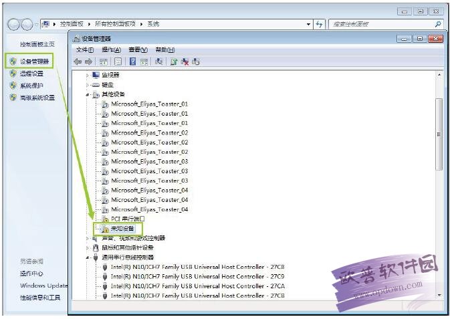
Task: Click the USB plug icon for controller 27C8
Action: (x=105, y=267)
